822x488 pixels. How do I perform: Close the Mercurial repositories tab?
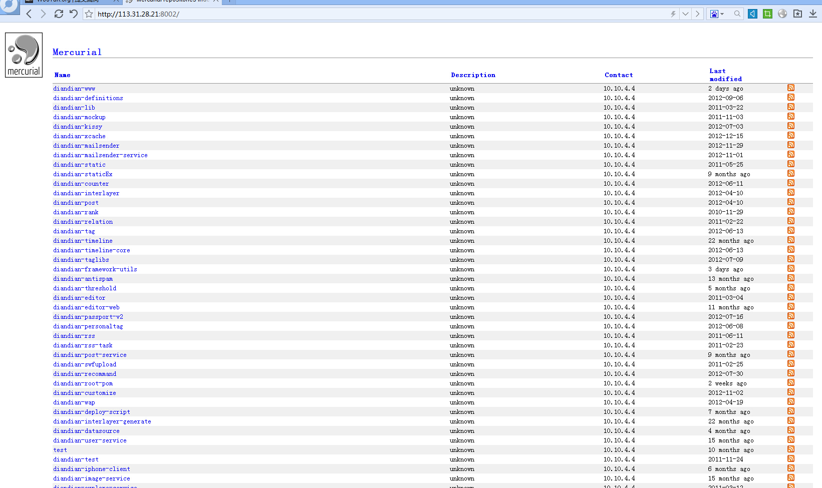pos(216,2)
